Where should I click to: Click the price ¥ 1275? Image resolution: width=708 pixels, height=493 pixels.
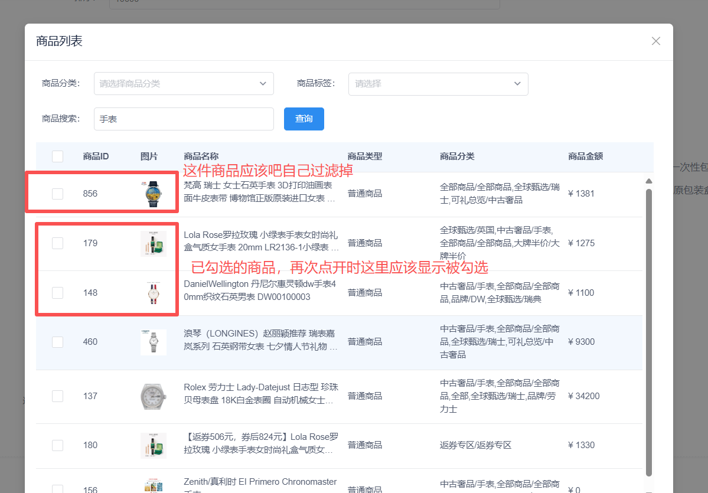pos(581,243)
